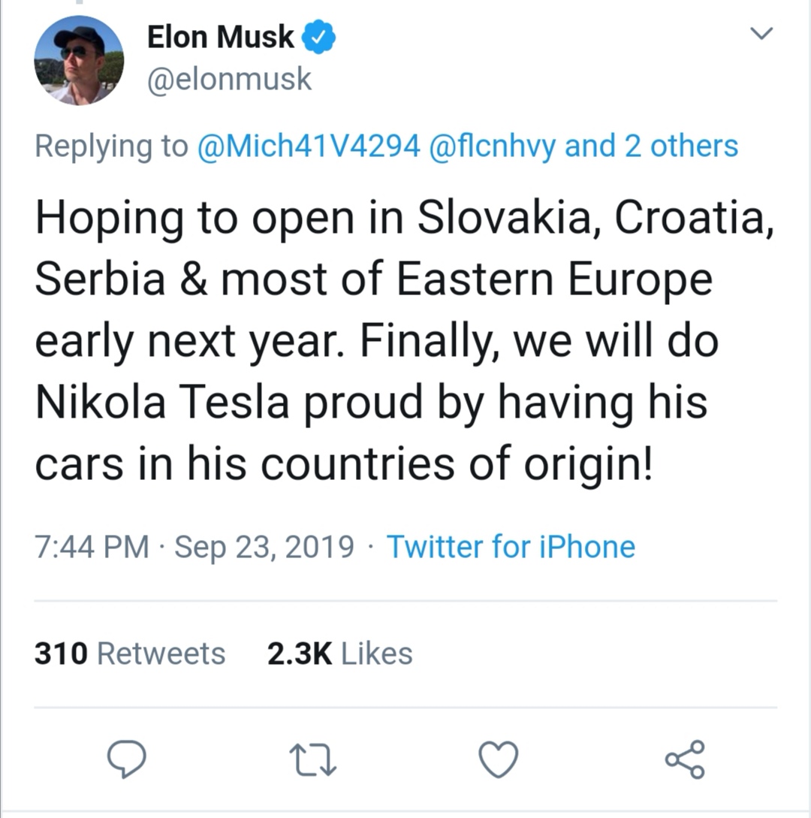811x818 pixels.
Task: Click the Sep 23, 2019 date
Action: (x=264, y=547)
